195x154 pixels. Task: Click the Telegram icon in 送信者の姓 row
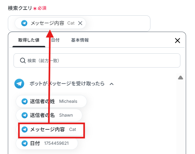25,101
